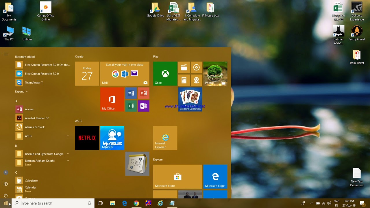Viewport: 370px width, 208px height.
Task: Open Calculator from the apps list
Action: point(43,181)
